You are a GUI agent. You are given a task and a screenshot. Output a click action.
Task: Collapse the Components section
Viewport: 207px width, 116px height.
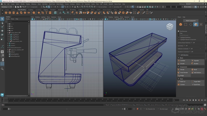point(179,67)
